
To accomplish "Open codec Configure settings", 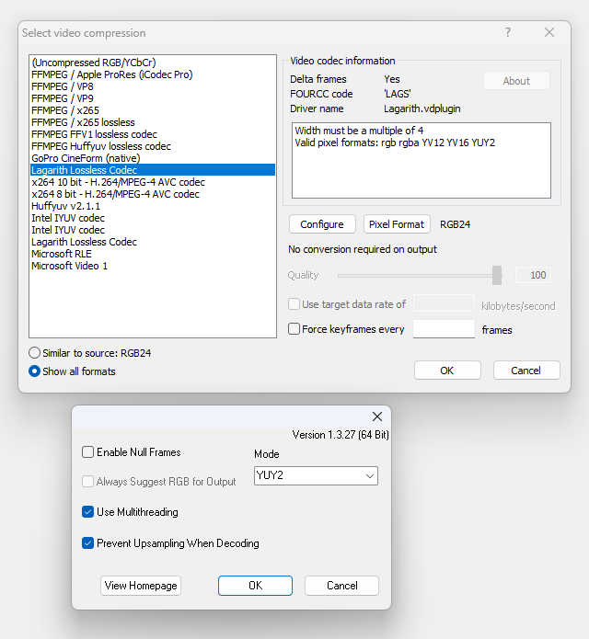I will [322, 224].
